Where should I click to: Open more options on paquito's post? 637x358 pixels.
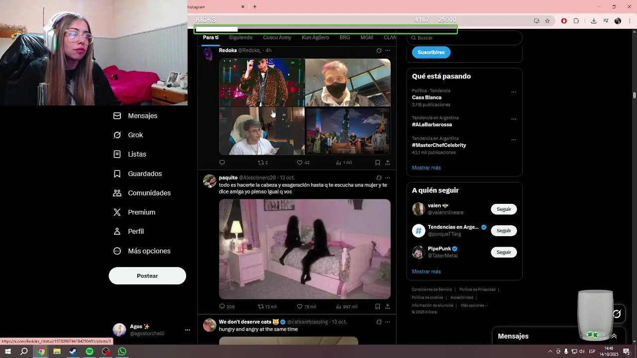388,178
